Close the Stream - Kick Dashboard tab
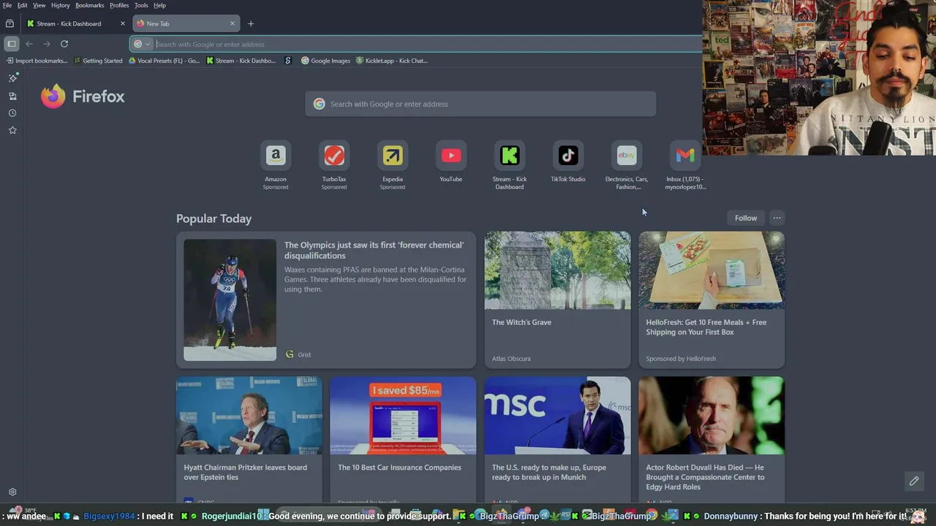Screen dimensions: 936x526 click(x=122, y=23)
